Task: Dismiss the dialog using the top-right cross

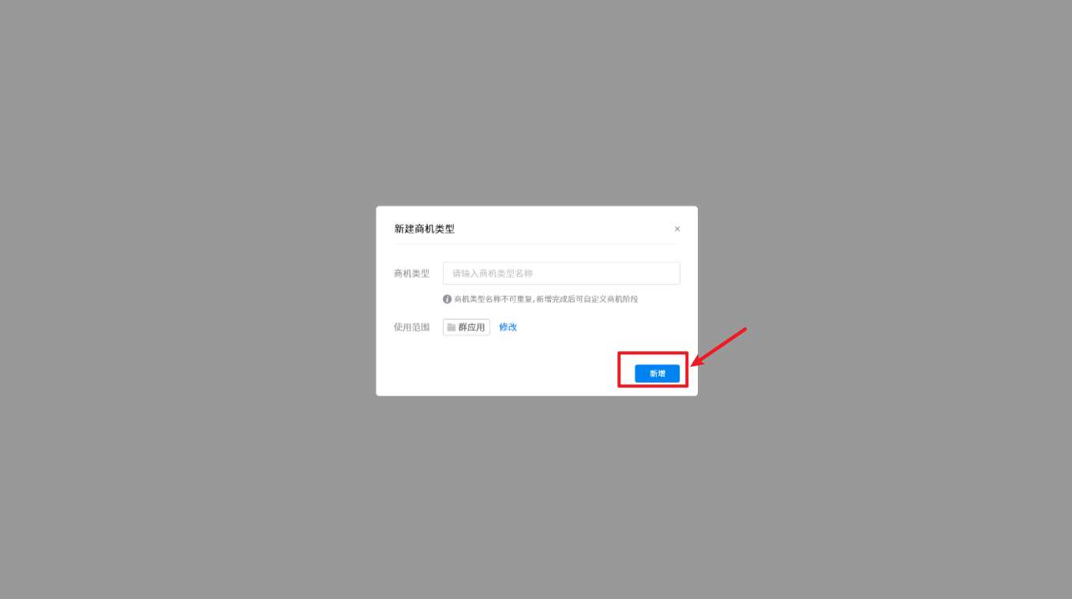Action: (x=677, y=229)
